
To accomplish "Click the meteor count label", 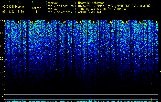I will 36,8.
